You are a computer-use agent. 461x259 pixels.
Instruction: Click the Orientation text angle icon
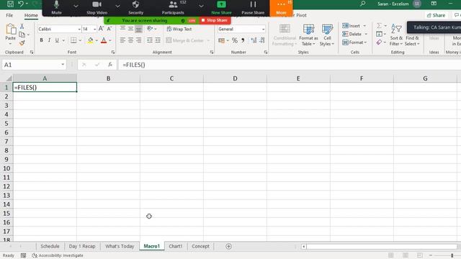click(150, 29)
